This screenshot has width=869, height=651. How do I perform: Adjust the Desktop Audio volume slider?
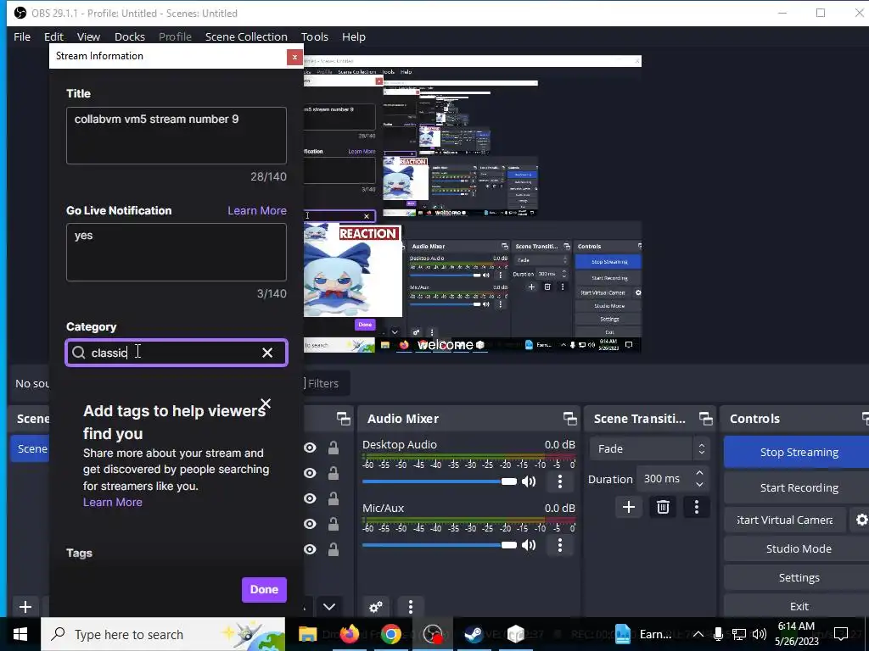point(439,481)
